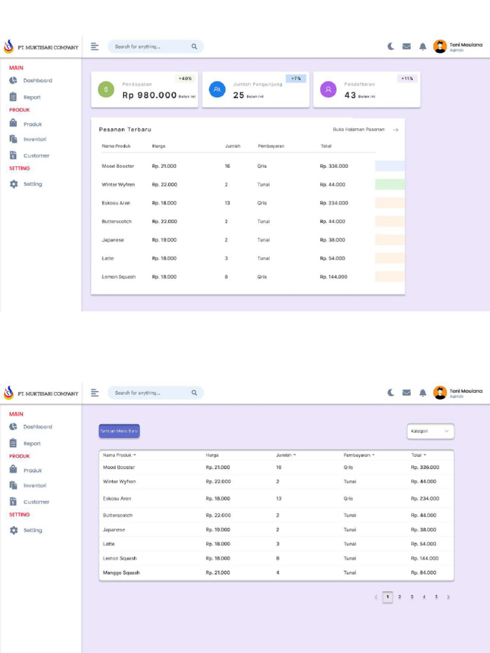Click Rp. 84.000 total cell
Screen dimensions: 490x653
click(424, 573)
